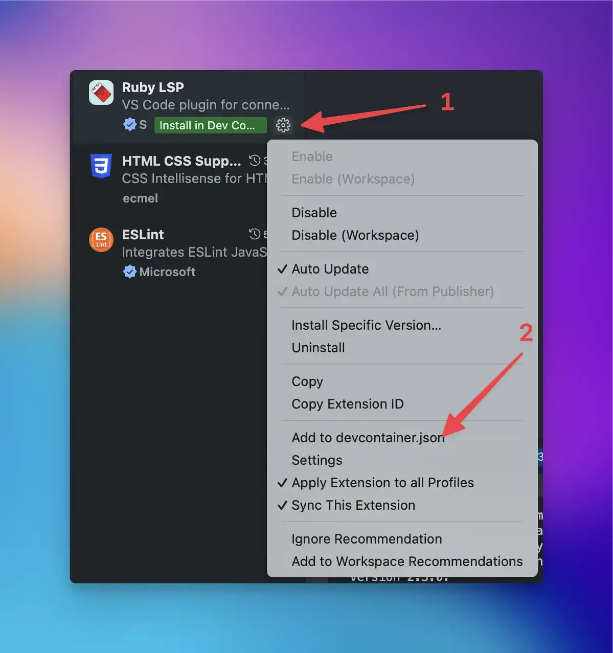Click 'VS Code plugin for conne...' description
Viewport: 613px width, 653px height.
coord(206,105)
